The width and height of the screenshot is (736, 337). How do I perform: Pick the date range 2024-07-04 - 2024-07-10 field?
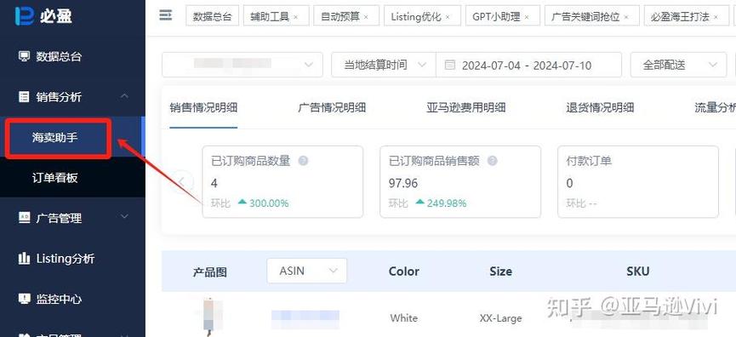point(528,65)
